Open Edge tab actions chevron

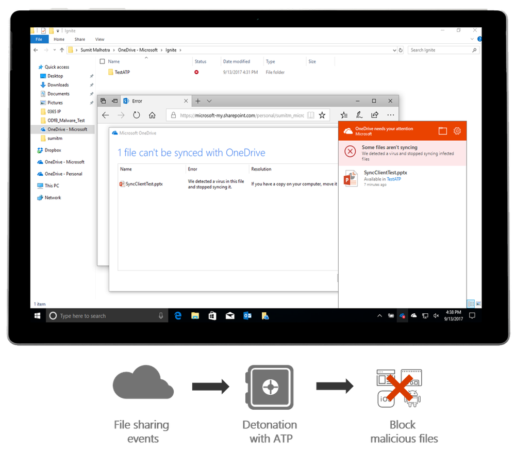click(209, 101)
